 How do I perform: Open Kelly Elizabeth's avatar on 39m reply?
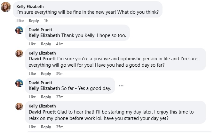pos(19,54)
